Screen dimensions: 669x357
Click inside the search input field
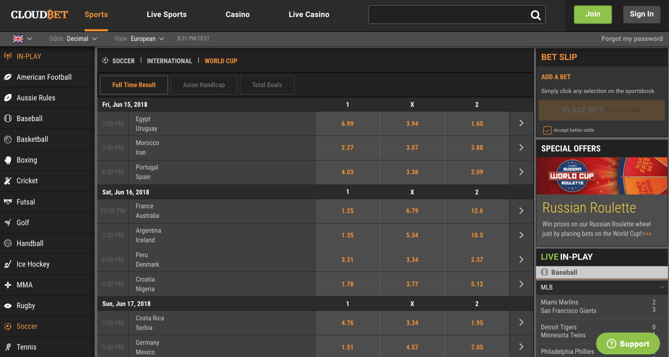click(448, 15)
